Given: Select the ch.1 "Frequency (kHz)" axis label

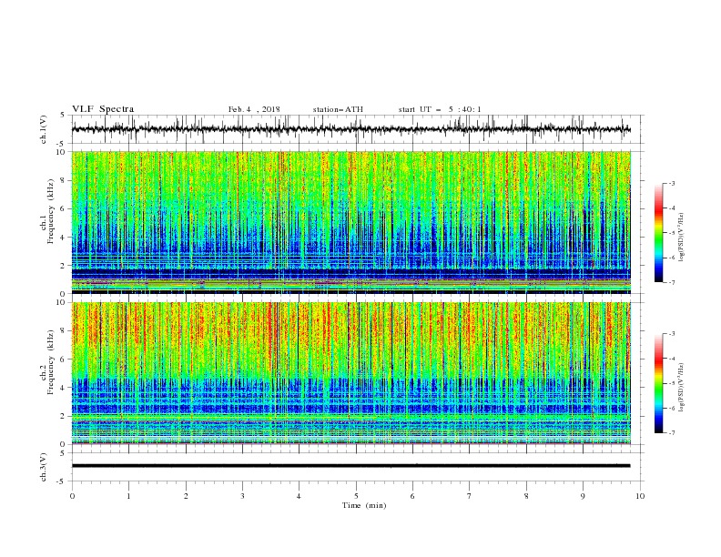Looking at the screenshot, I should coord(51,211).
